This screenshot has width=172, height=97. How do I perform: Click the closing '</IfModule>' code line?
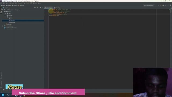coord(54,16)
